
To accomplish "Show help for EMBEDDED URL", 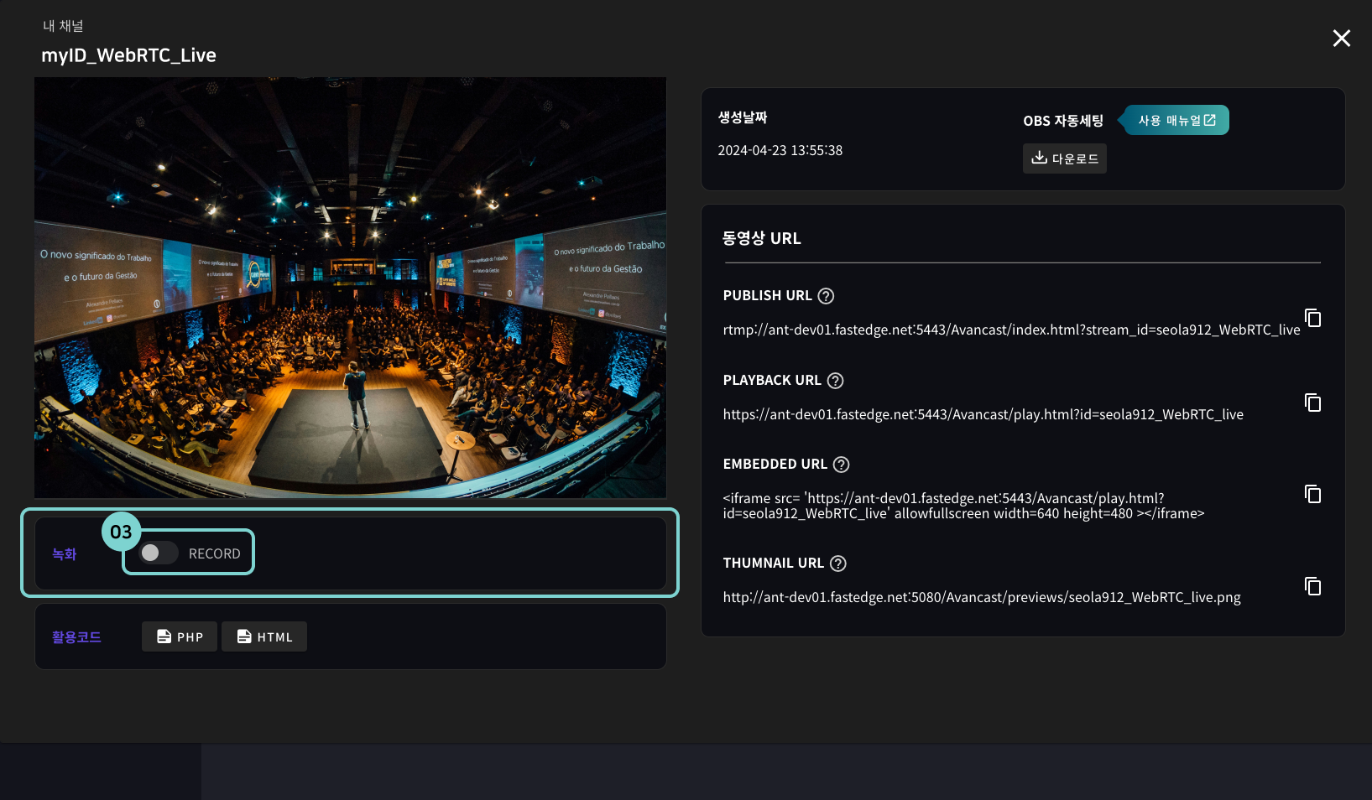I will [x=841, y=465].
